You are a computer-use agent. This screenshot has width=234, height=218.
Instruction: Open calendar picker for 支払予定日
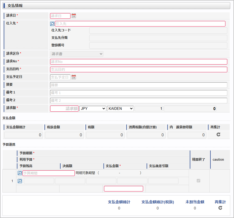point(74,77)
